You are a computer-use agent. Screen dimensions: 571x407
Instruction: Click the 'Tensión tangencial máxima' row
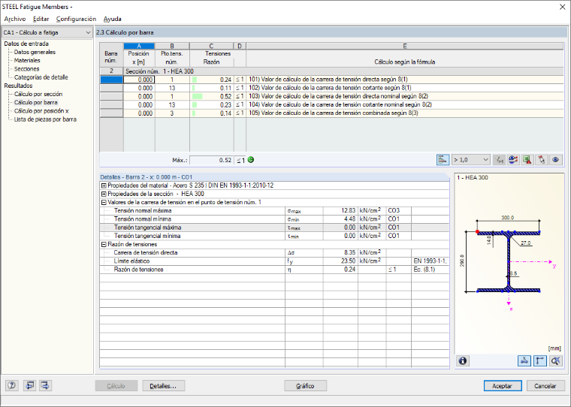click(x=274, y=228)
